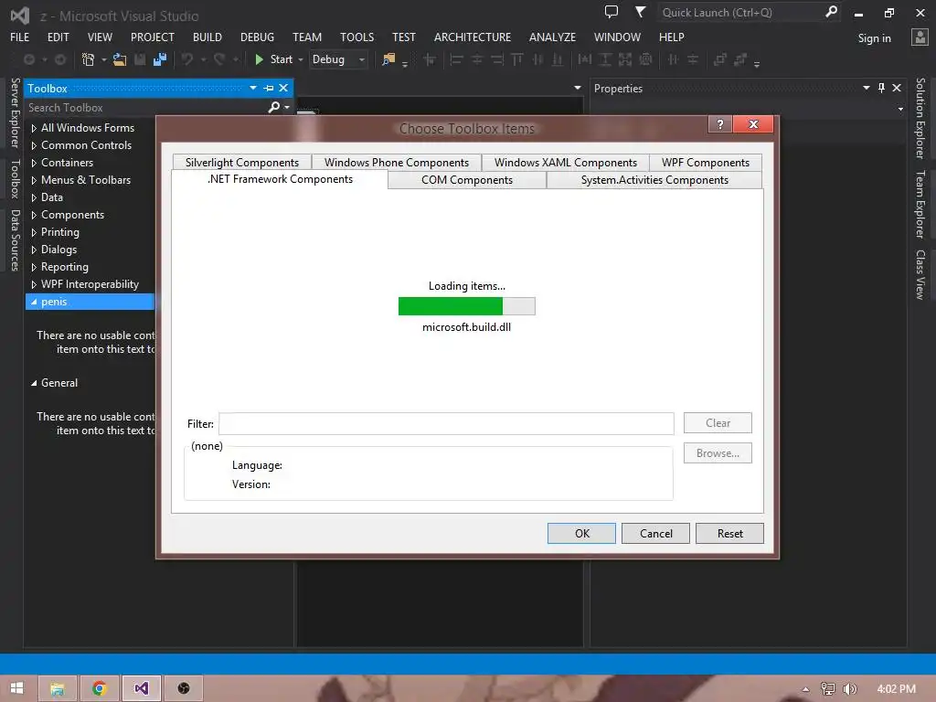936x702 pixels.
Task: Click the New Project toolbar icon
Action: [89, 59]
